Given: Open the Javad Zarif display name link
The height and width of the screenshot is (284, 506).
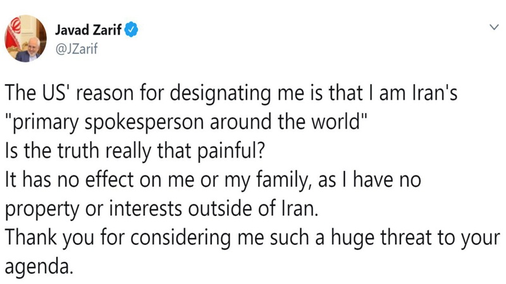Looking at the screenshot, I should pyautogui.click(x=88, y=30).
